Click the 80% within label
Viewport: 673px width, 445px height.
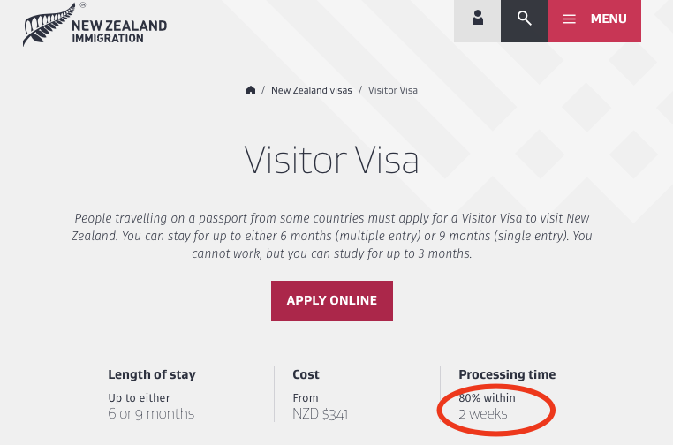(486, 397)
